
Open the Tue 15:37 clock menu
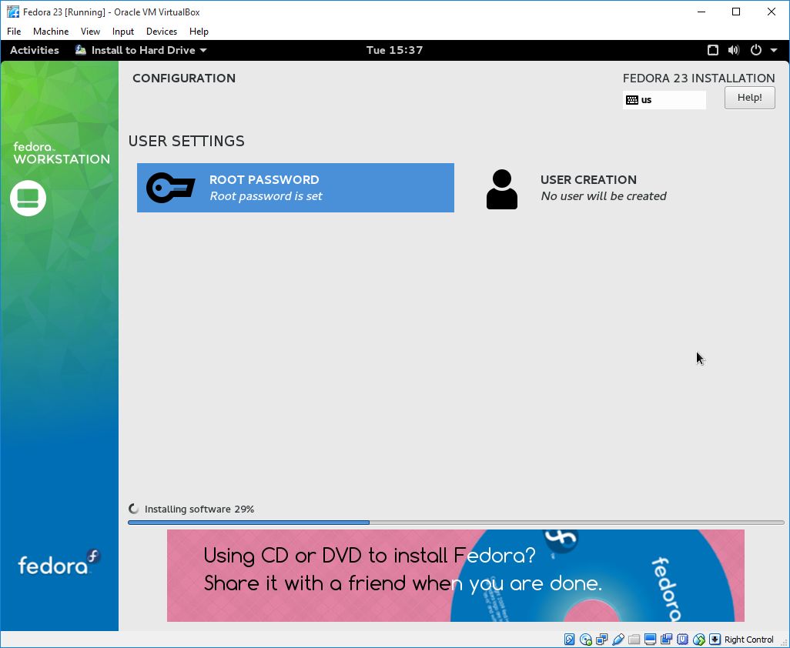[x=394, y=50]
